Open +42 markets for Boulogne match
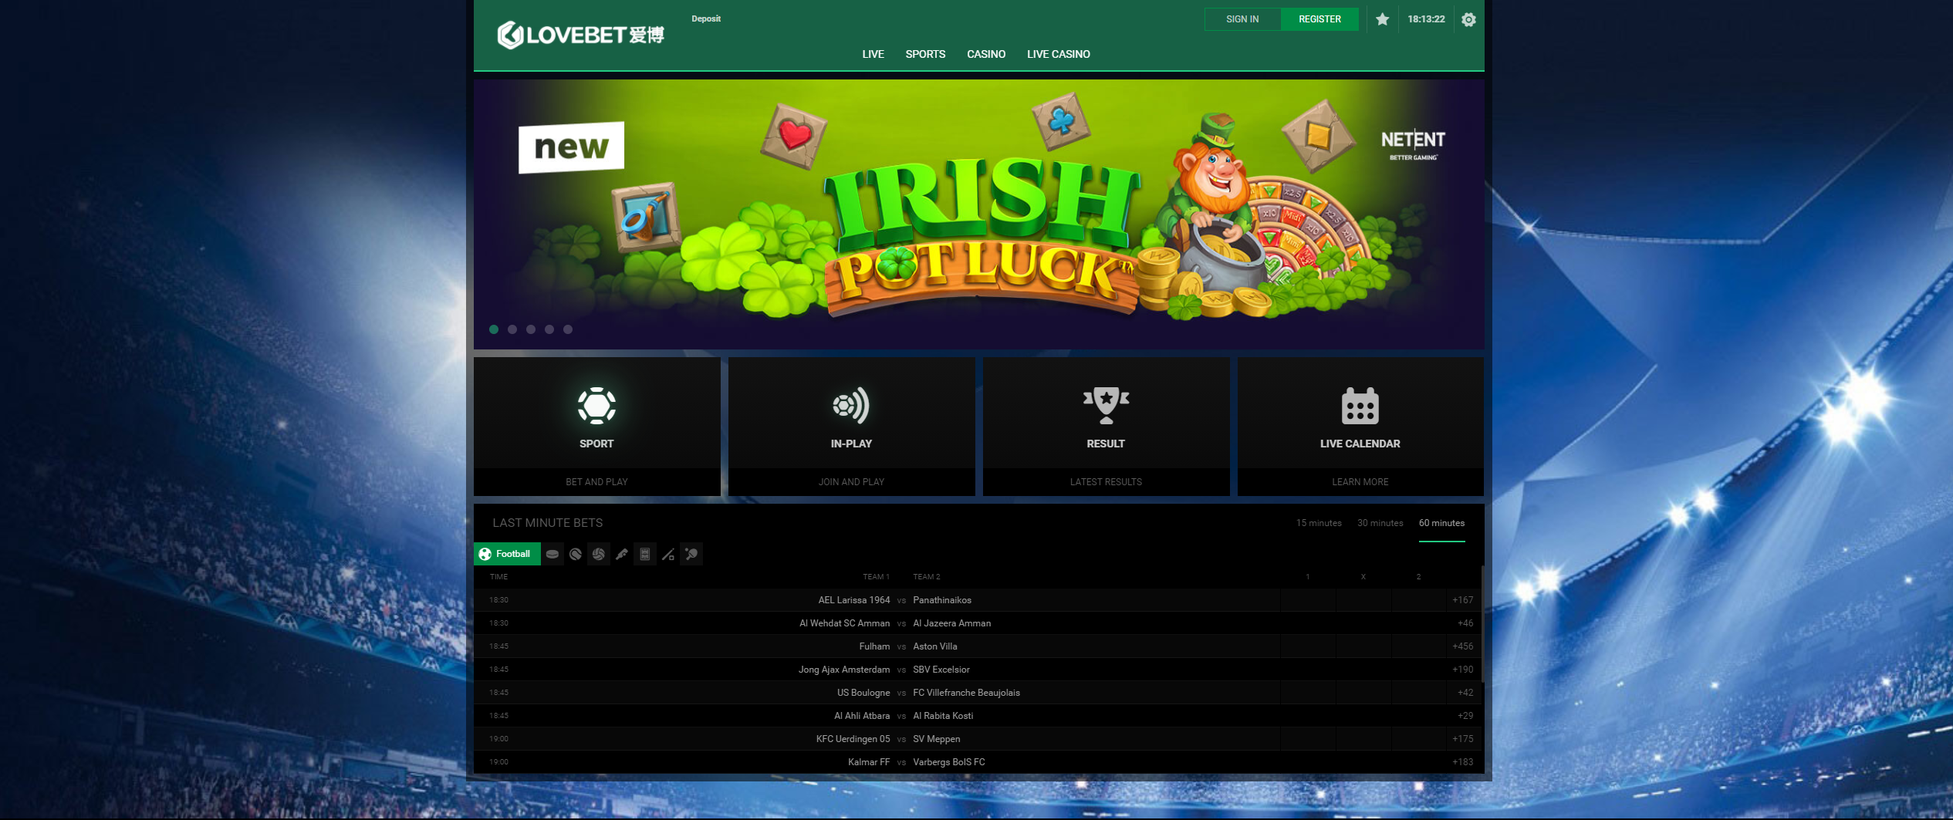Image resolution: width=1953 pixels, height=820 pixels. pyautogui.click(x=1465, y=693)
